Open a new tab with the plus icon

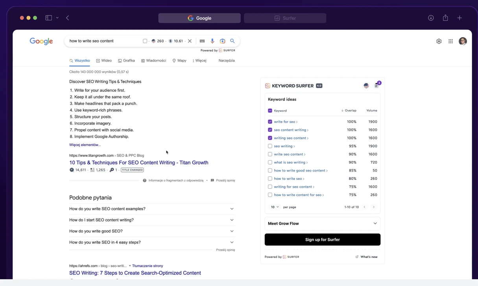460,18
